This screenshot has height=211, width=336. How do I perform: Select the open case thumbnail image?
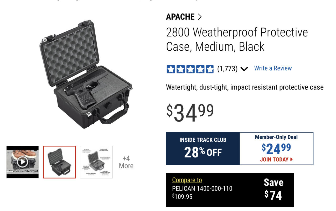pyautogui.click(x=59, y=162)
